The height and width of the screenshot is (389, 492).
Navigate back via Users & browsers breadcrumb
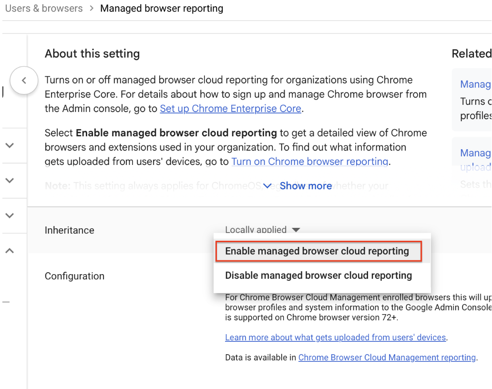(43, 8)
